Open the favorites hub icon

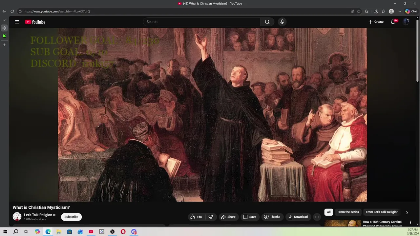[x=384, y=11]
